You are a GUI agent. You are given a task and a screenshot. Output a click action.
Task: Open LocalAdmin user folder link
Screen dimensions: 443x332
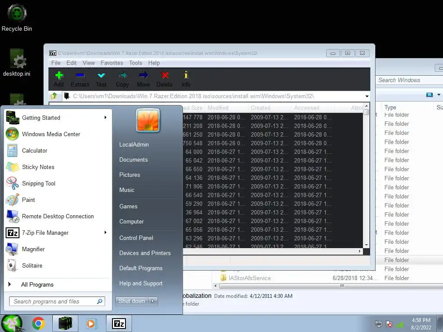pyautogui.click(x=134, y=144)
